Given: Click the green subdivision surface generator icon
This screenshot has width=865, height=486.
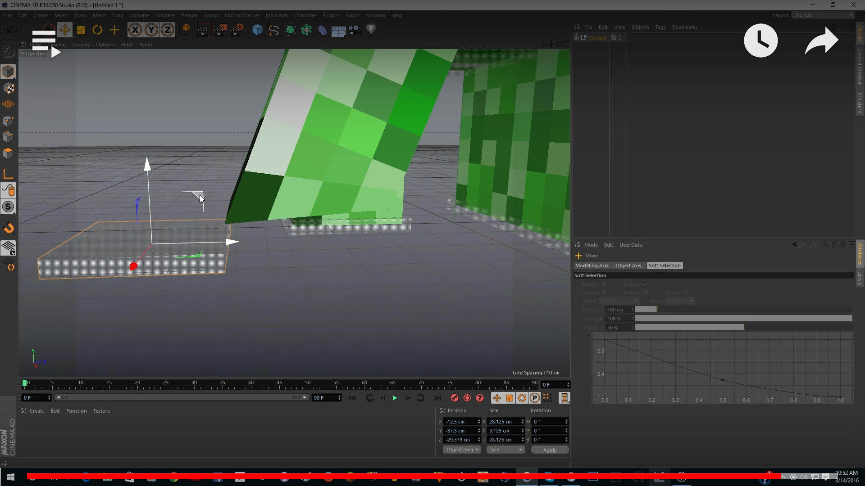Looking at the screenshot, I should click(x=290, y=30).
